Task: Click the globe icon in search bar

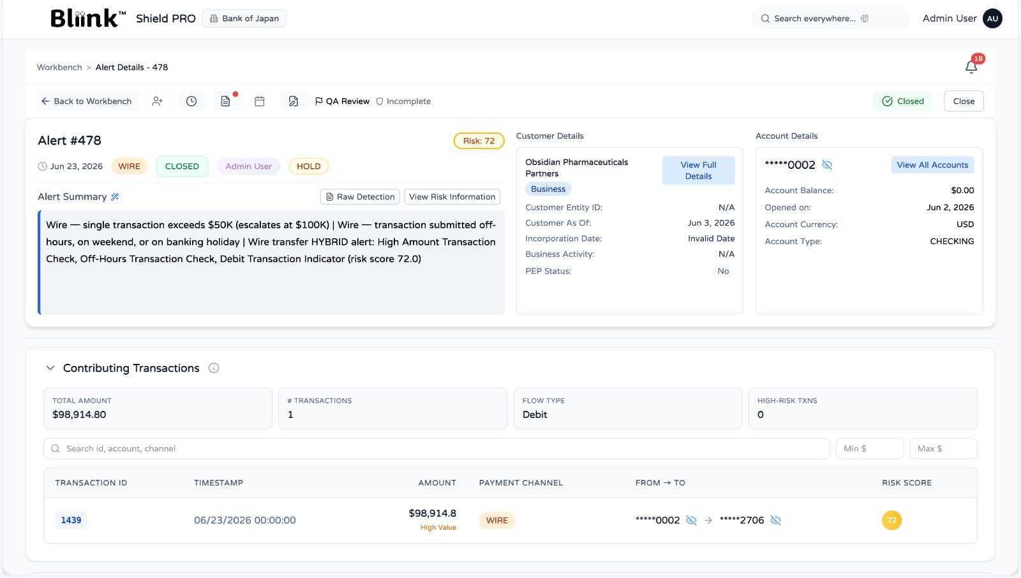Action: pyautogui.click(x=865, y=18)
